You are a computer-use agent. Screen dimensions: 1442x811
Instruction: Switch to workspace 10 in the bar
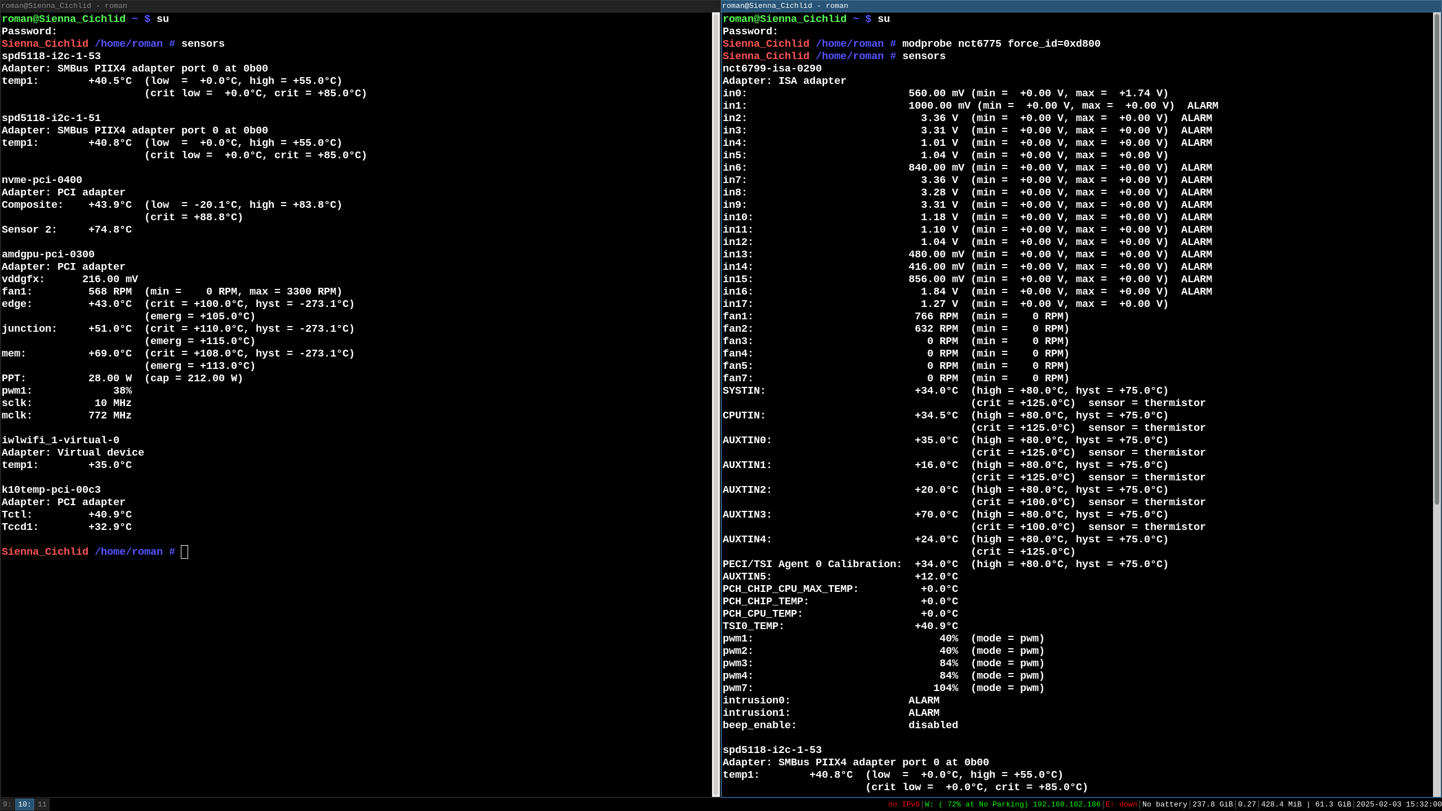24,804
